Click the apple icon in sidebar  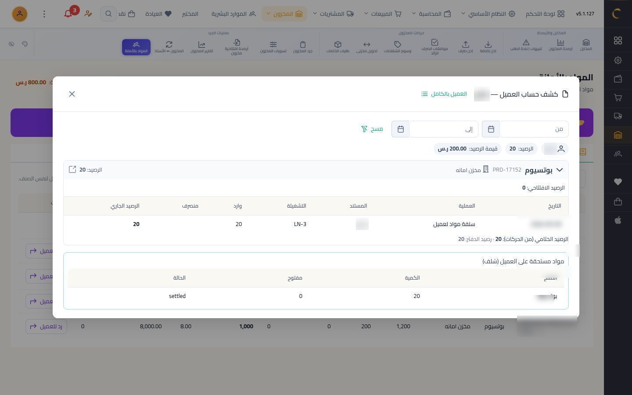(x=618, y=220)
